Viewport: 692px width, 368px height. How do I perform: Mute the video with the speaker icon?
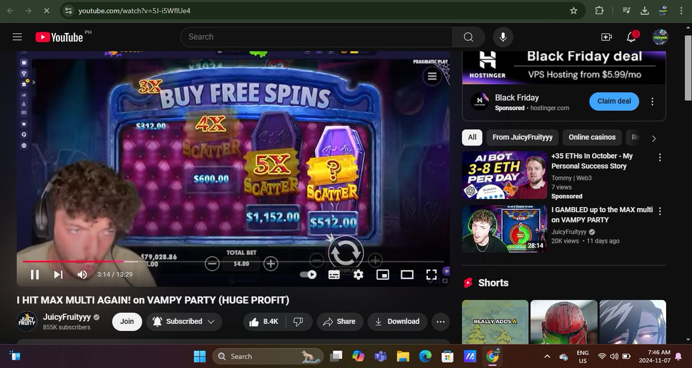point(81,275)
